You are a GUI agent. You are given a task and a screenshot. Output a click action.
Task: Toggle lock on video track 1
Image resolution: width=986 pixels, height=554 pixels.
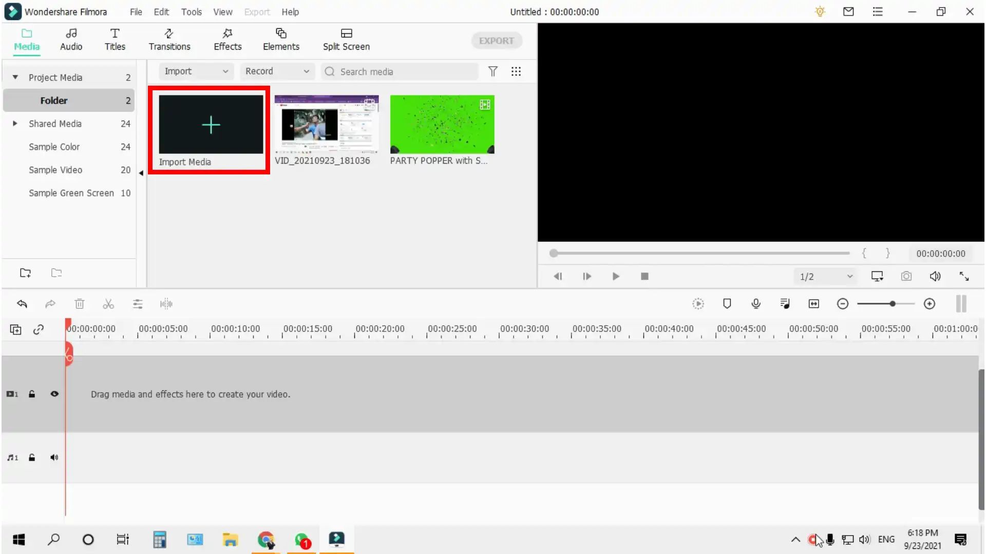(32, 394)
